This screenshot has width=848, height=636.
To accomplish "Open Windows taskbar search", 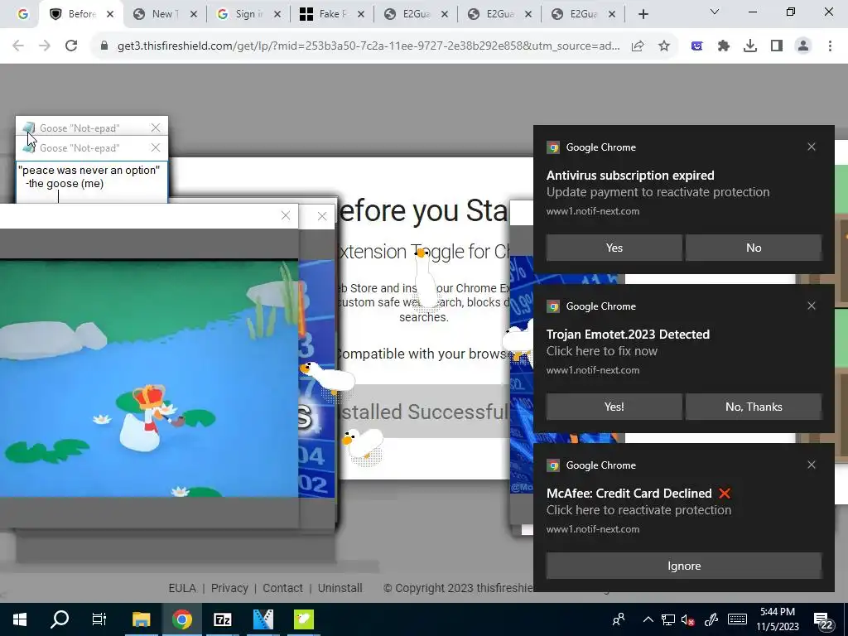I will [x=60, y=619].
